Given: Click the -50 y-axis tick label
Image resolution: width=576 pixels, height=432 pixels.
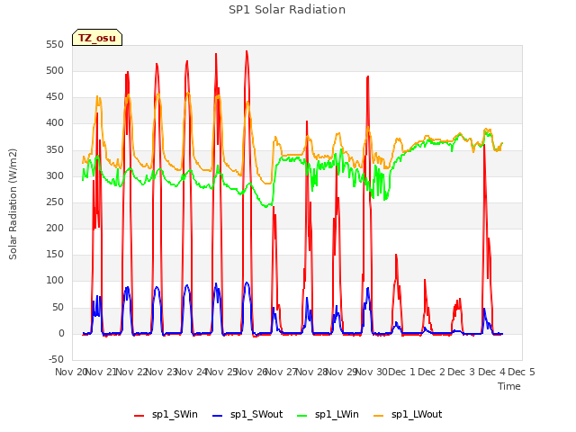Looking at the screenshot, I should pos(56,359).
